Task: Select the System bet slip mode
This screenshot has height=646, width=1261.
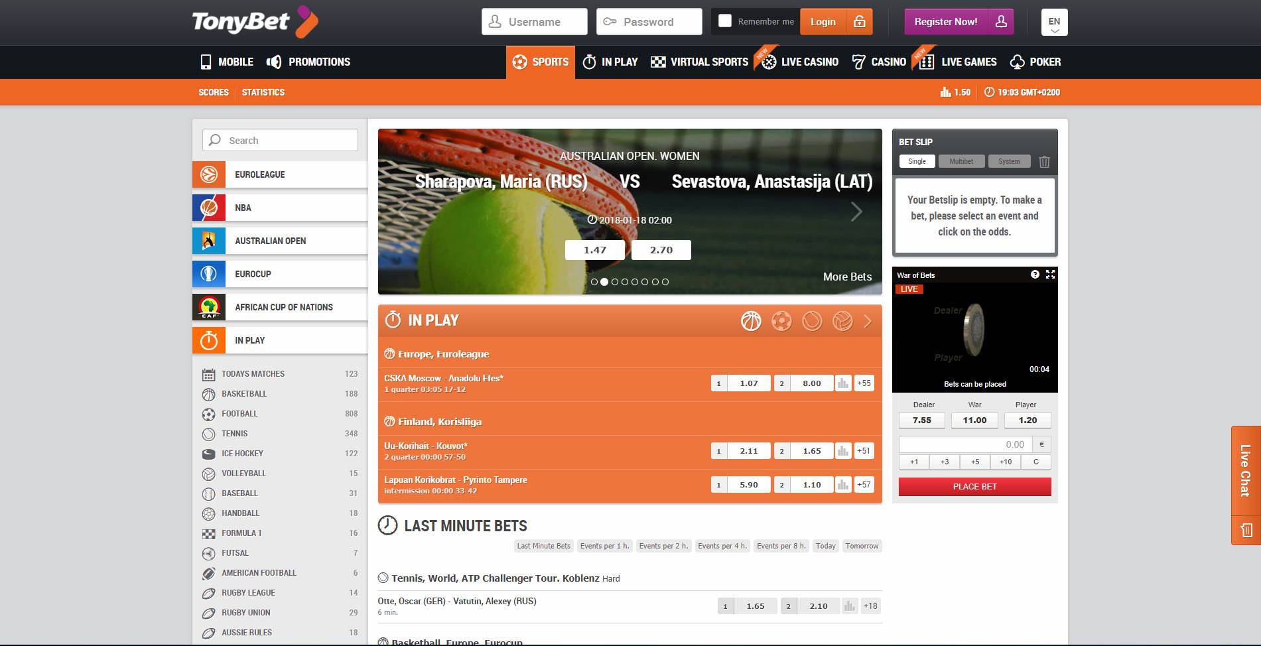Action: point(1009,161)
